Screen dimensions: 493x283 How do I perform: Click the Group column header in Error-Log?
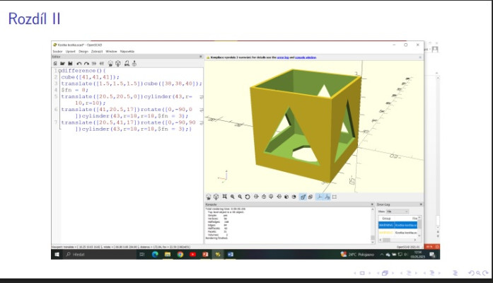[x=386, y=218]
